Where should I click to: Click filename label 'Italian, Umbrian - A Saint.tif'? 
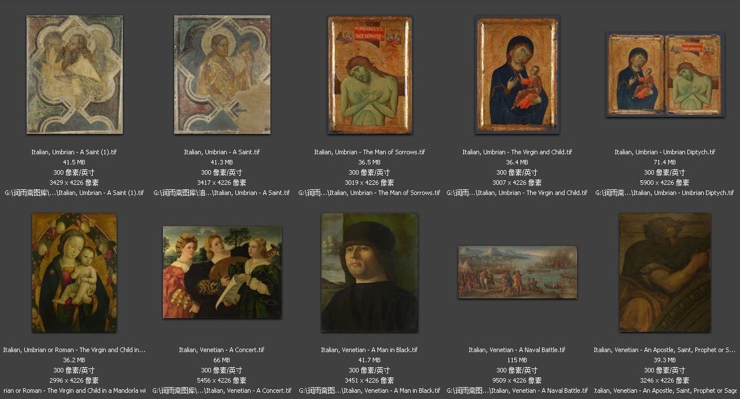tap(222, 152)
